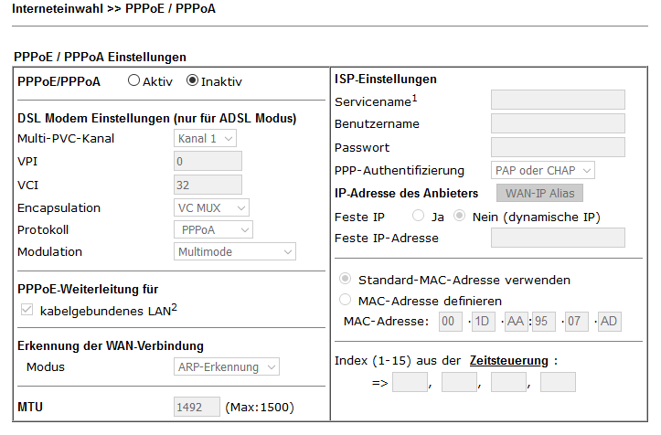Open the Protokoll dropdown
The width and height of the screenshot is (661, 435).
pyautogui.click(x=213, y=229)
